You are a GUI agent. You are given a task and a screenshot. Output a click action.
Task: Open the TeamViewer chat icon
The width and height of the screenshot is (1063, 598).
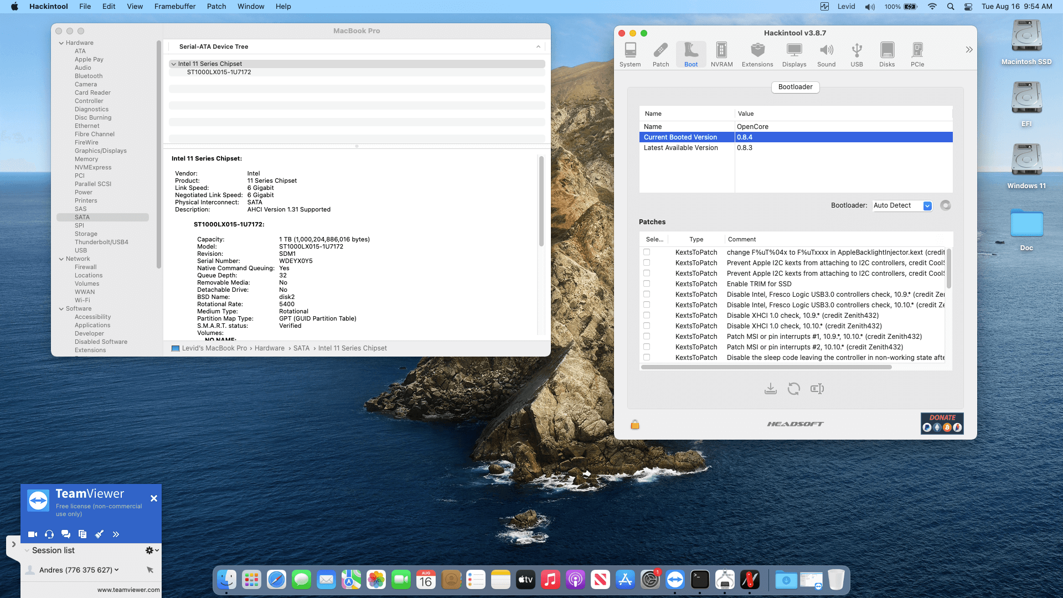66,534
